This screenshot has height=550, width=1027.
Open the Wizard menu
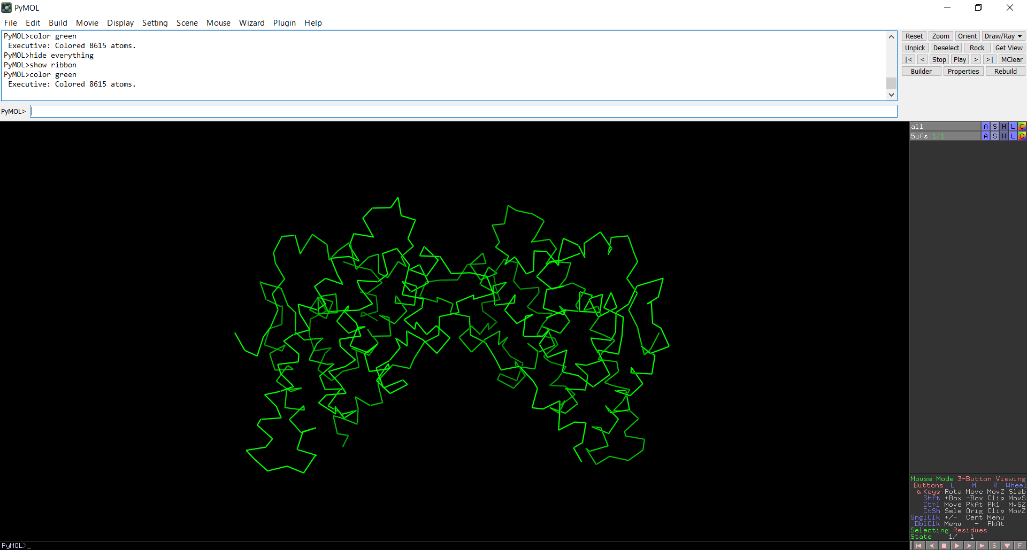(x=252, y=23)
